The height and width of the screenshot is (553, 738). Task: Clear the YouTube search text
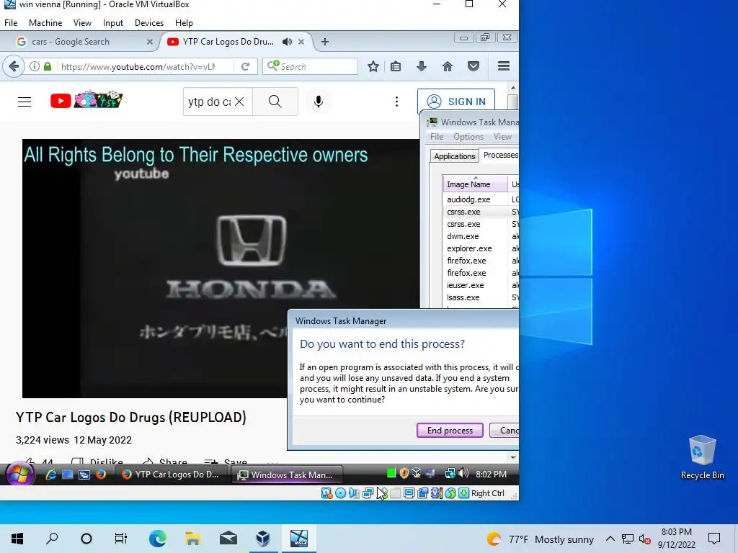click(239, 102)
